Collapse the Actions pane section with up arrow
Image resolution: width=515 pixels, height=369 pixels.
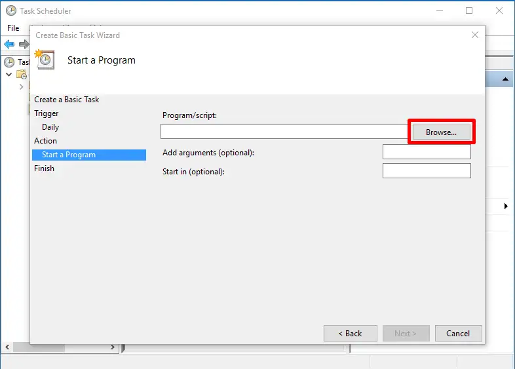[506, 79]
